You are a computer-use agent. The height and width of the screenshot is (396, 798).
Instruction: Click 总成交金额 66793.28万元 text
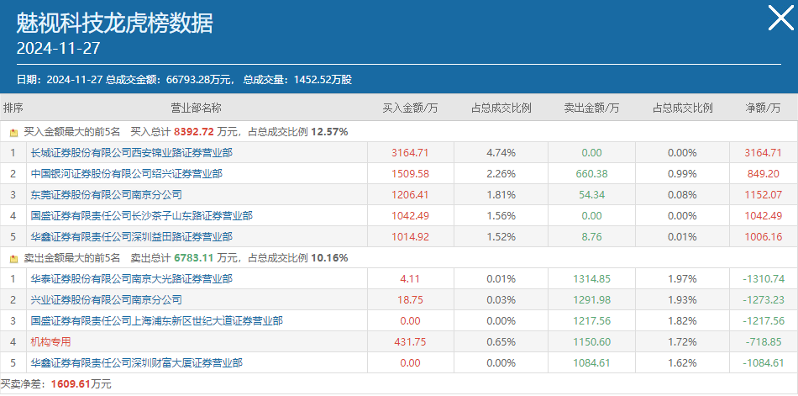(x=170, y=80)
